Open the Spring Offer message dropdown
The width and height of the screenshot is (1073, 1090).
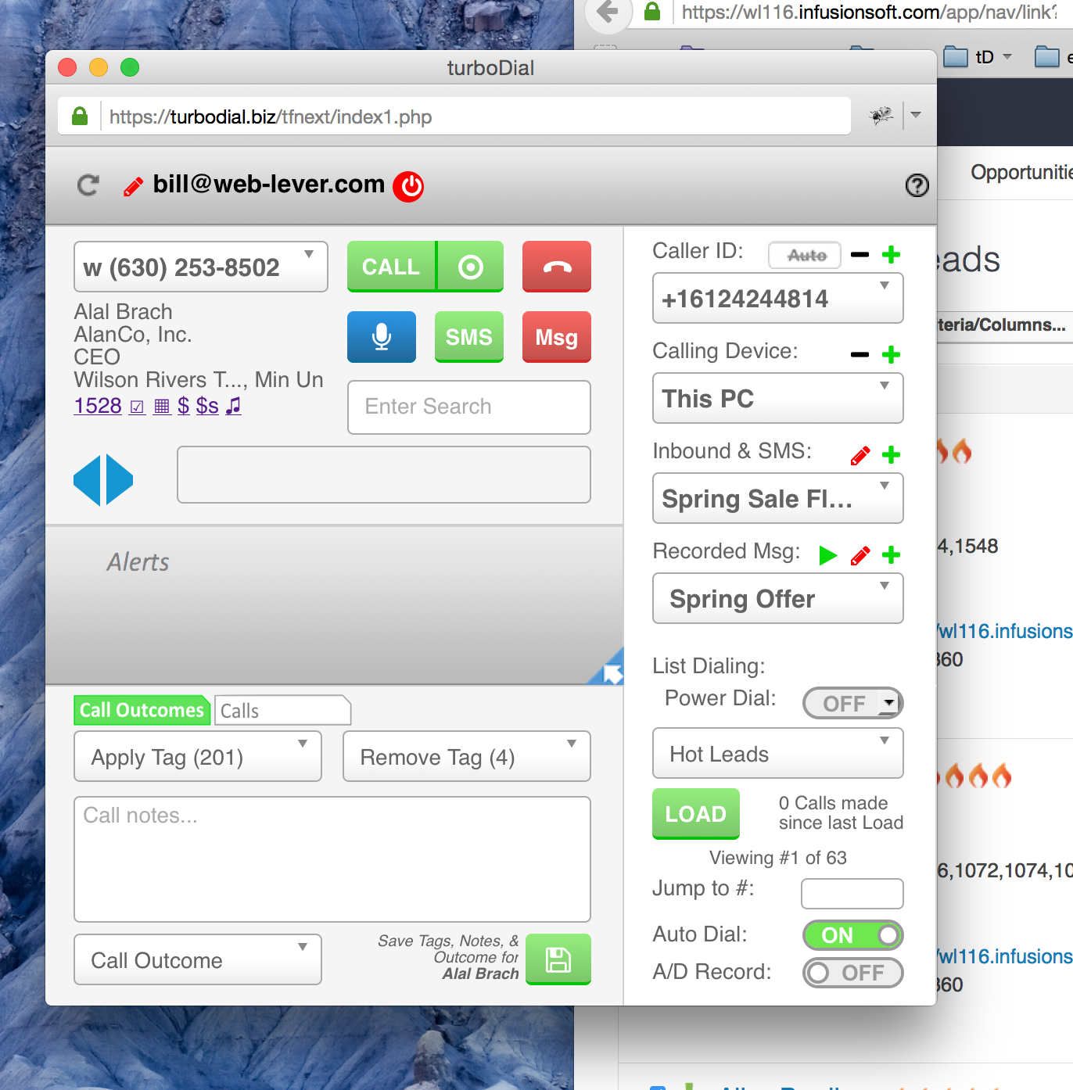(778, 598)
